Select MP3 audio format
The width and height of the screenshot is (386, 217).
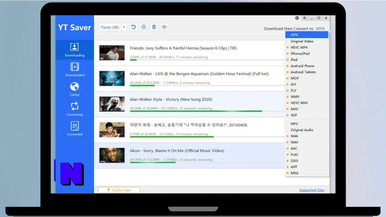[307, 124]
